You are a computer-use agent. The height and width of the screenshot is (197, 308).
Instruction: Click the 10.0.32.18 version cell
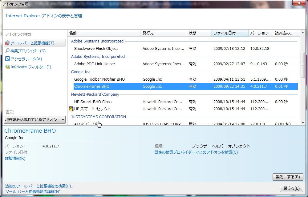click(x=260, y=48)
